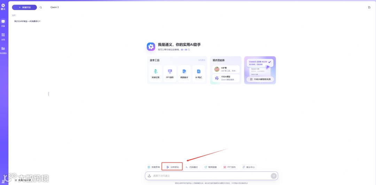Click the discover more link in 效率工具

point(202,60)
